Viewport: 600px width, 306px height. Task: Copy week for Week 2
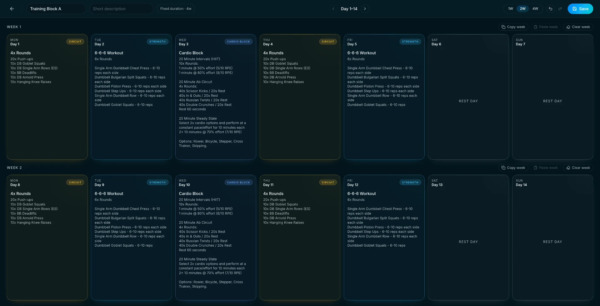point(513,168)
